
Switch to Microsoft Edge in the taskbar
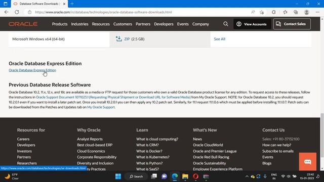click(175, 176)
